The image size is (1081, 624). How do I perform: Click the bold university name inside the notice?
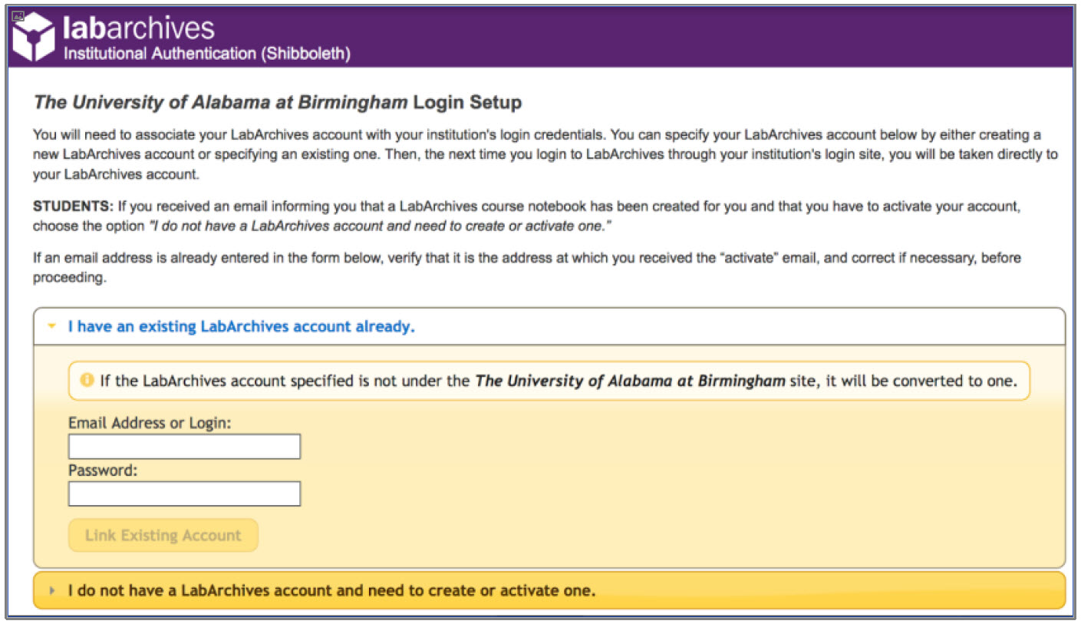point(631,381)
